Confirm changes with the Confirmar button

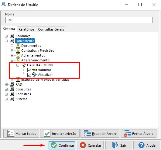coord(62,145)
